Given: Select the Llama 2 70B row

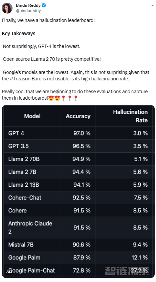Looking at the screenshot, I should click(78, 159).
